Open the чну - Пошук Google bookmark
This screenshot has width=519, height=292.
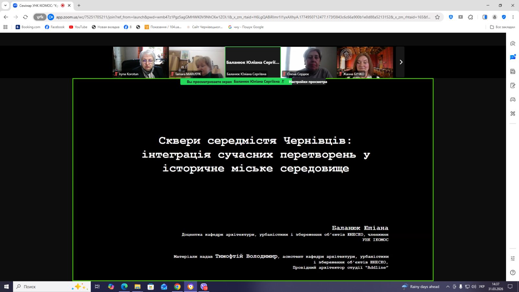246,27
